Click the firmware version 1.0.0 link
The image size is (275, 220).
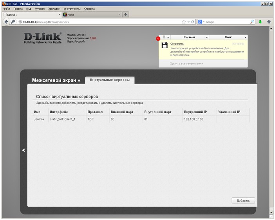click(93, 38)
